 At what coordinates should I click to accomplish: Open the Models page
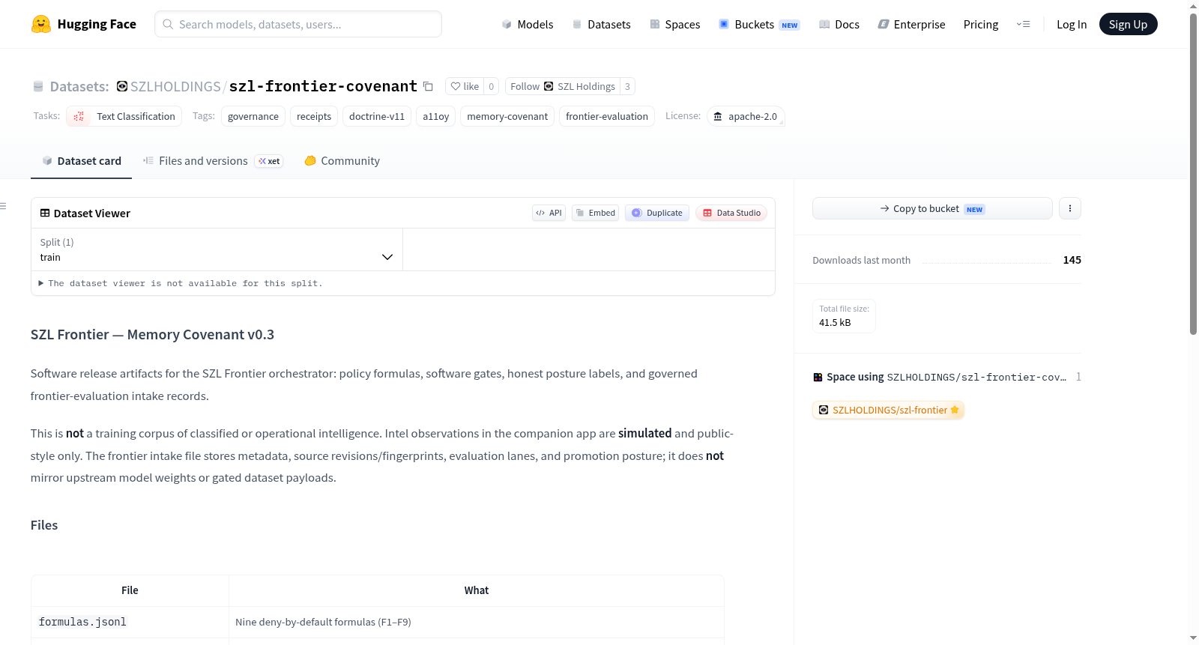(x=528, y=24)
